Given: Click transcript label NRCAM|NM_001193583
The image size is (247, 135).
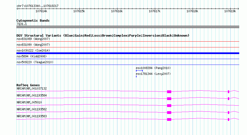Looking at the screenshot, I should point(32,116).
